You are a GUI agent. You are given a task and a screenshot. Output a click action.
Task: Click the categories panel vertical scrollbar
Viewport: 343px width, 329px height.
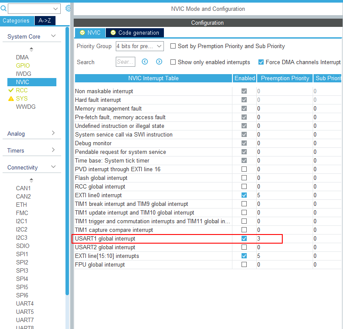point(67,161)
